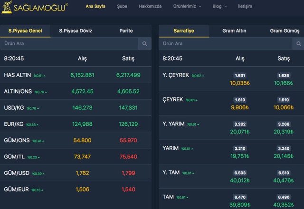
Task: Select the Parite tab
Action: [x=126, y=31]
